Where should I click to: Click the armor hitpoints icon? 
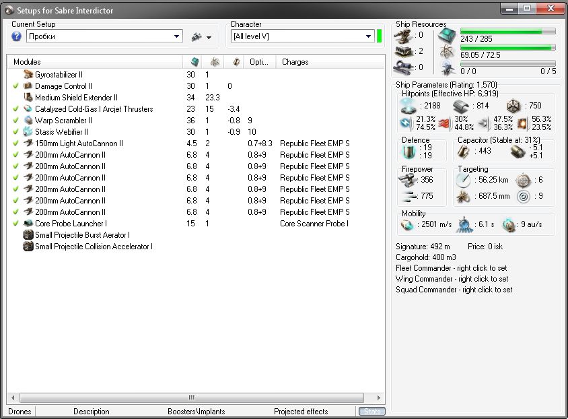(461, 106)
